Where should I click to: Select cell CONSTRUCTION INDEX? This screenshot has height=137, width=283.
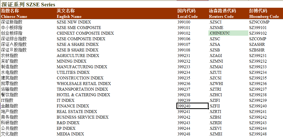[x=80, y=78]
